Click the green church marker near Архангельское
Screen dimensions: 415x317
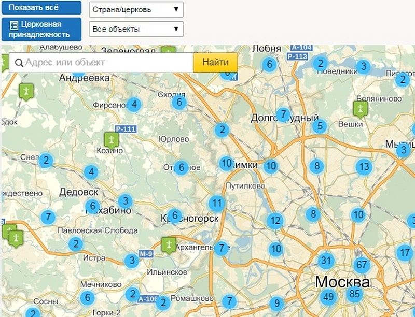point(168,244)
